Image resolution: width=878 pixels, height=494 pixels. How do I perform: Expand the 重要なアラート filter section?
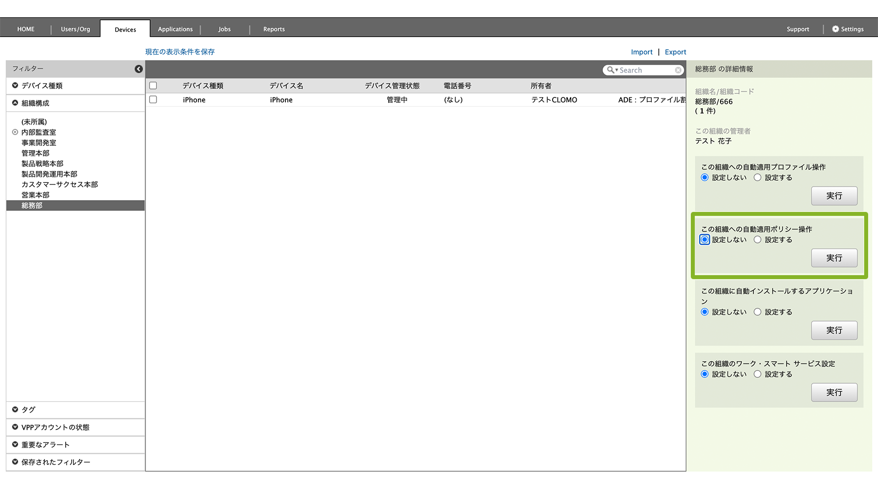point(15,445)
